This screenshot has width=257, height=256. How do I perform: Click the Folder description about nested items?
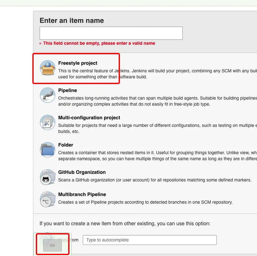point(157,156)
